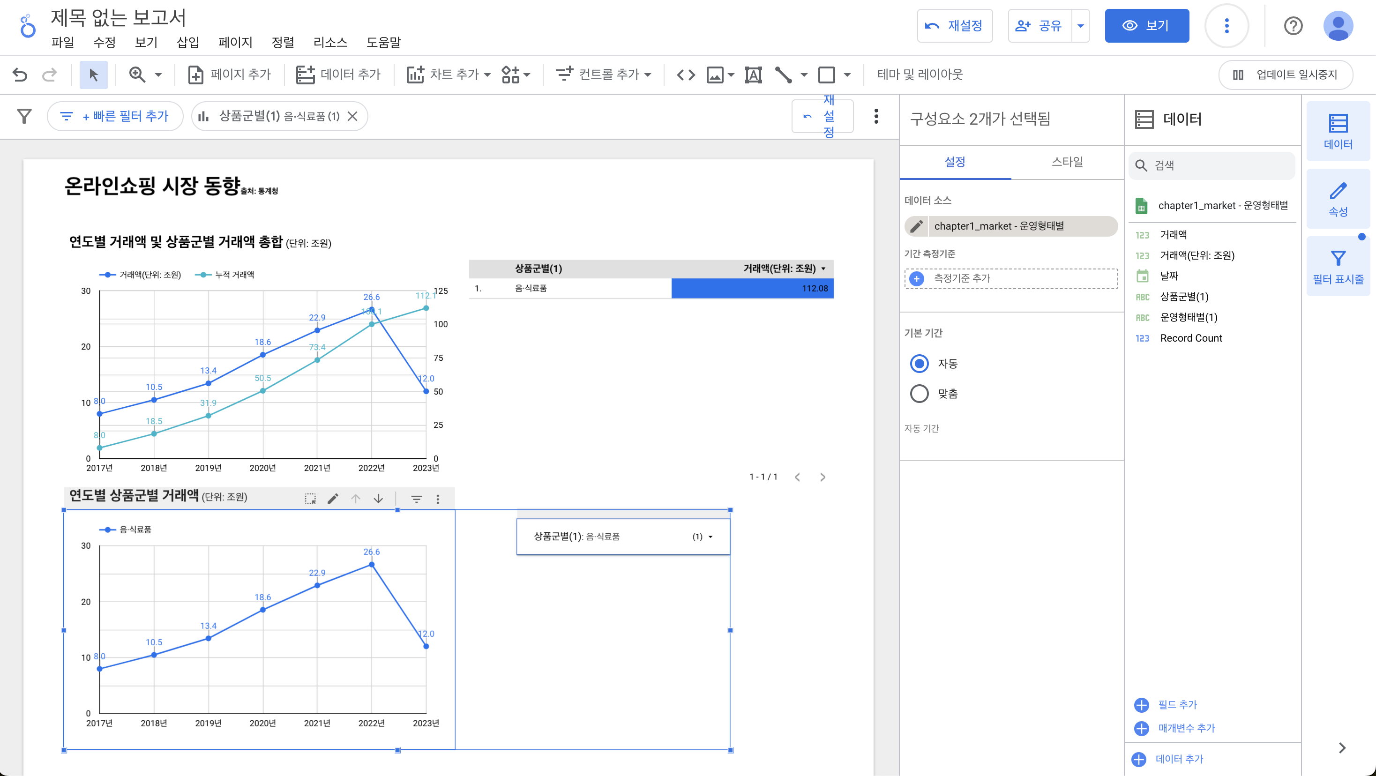This screenshot has width=1376, height=776.
Task: Open the 필터 표시줄 sidebar icon
Action: click(x=1338, y=267)
